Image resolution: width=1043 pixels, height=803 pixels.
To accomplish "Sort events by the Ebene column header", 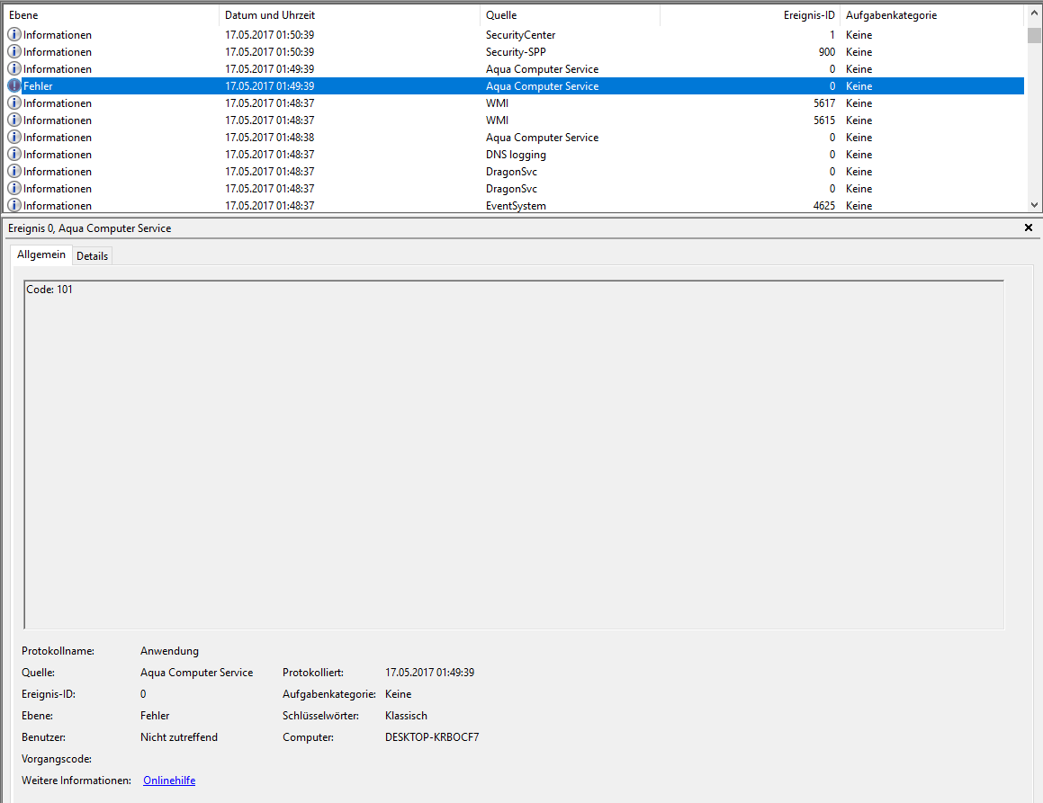I will [110, 15].
